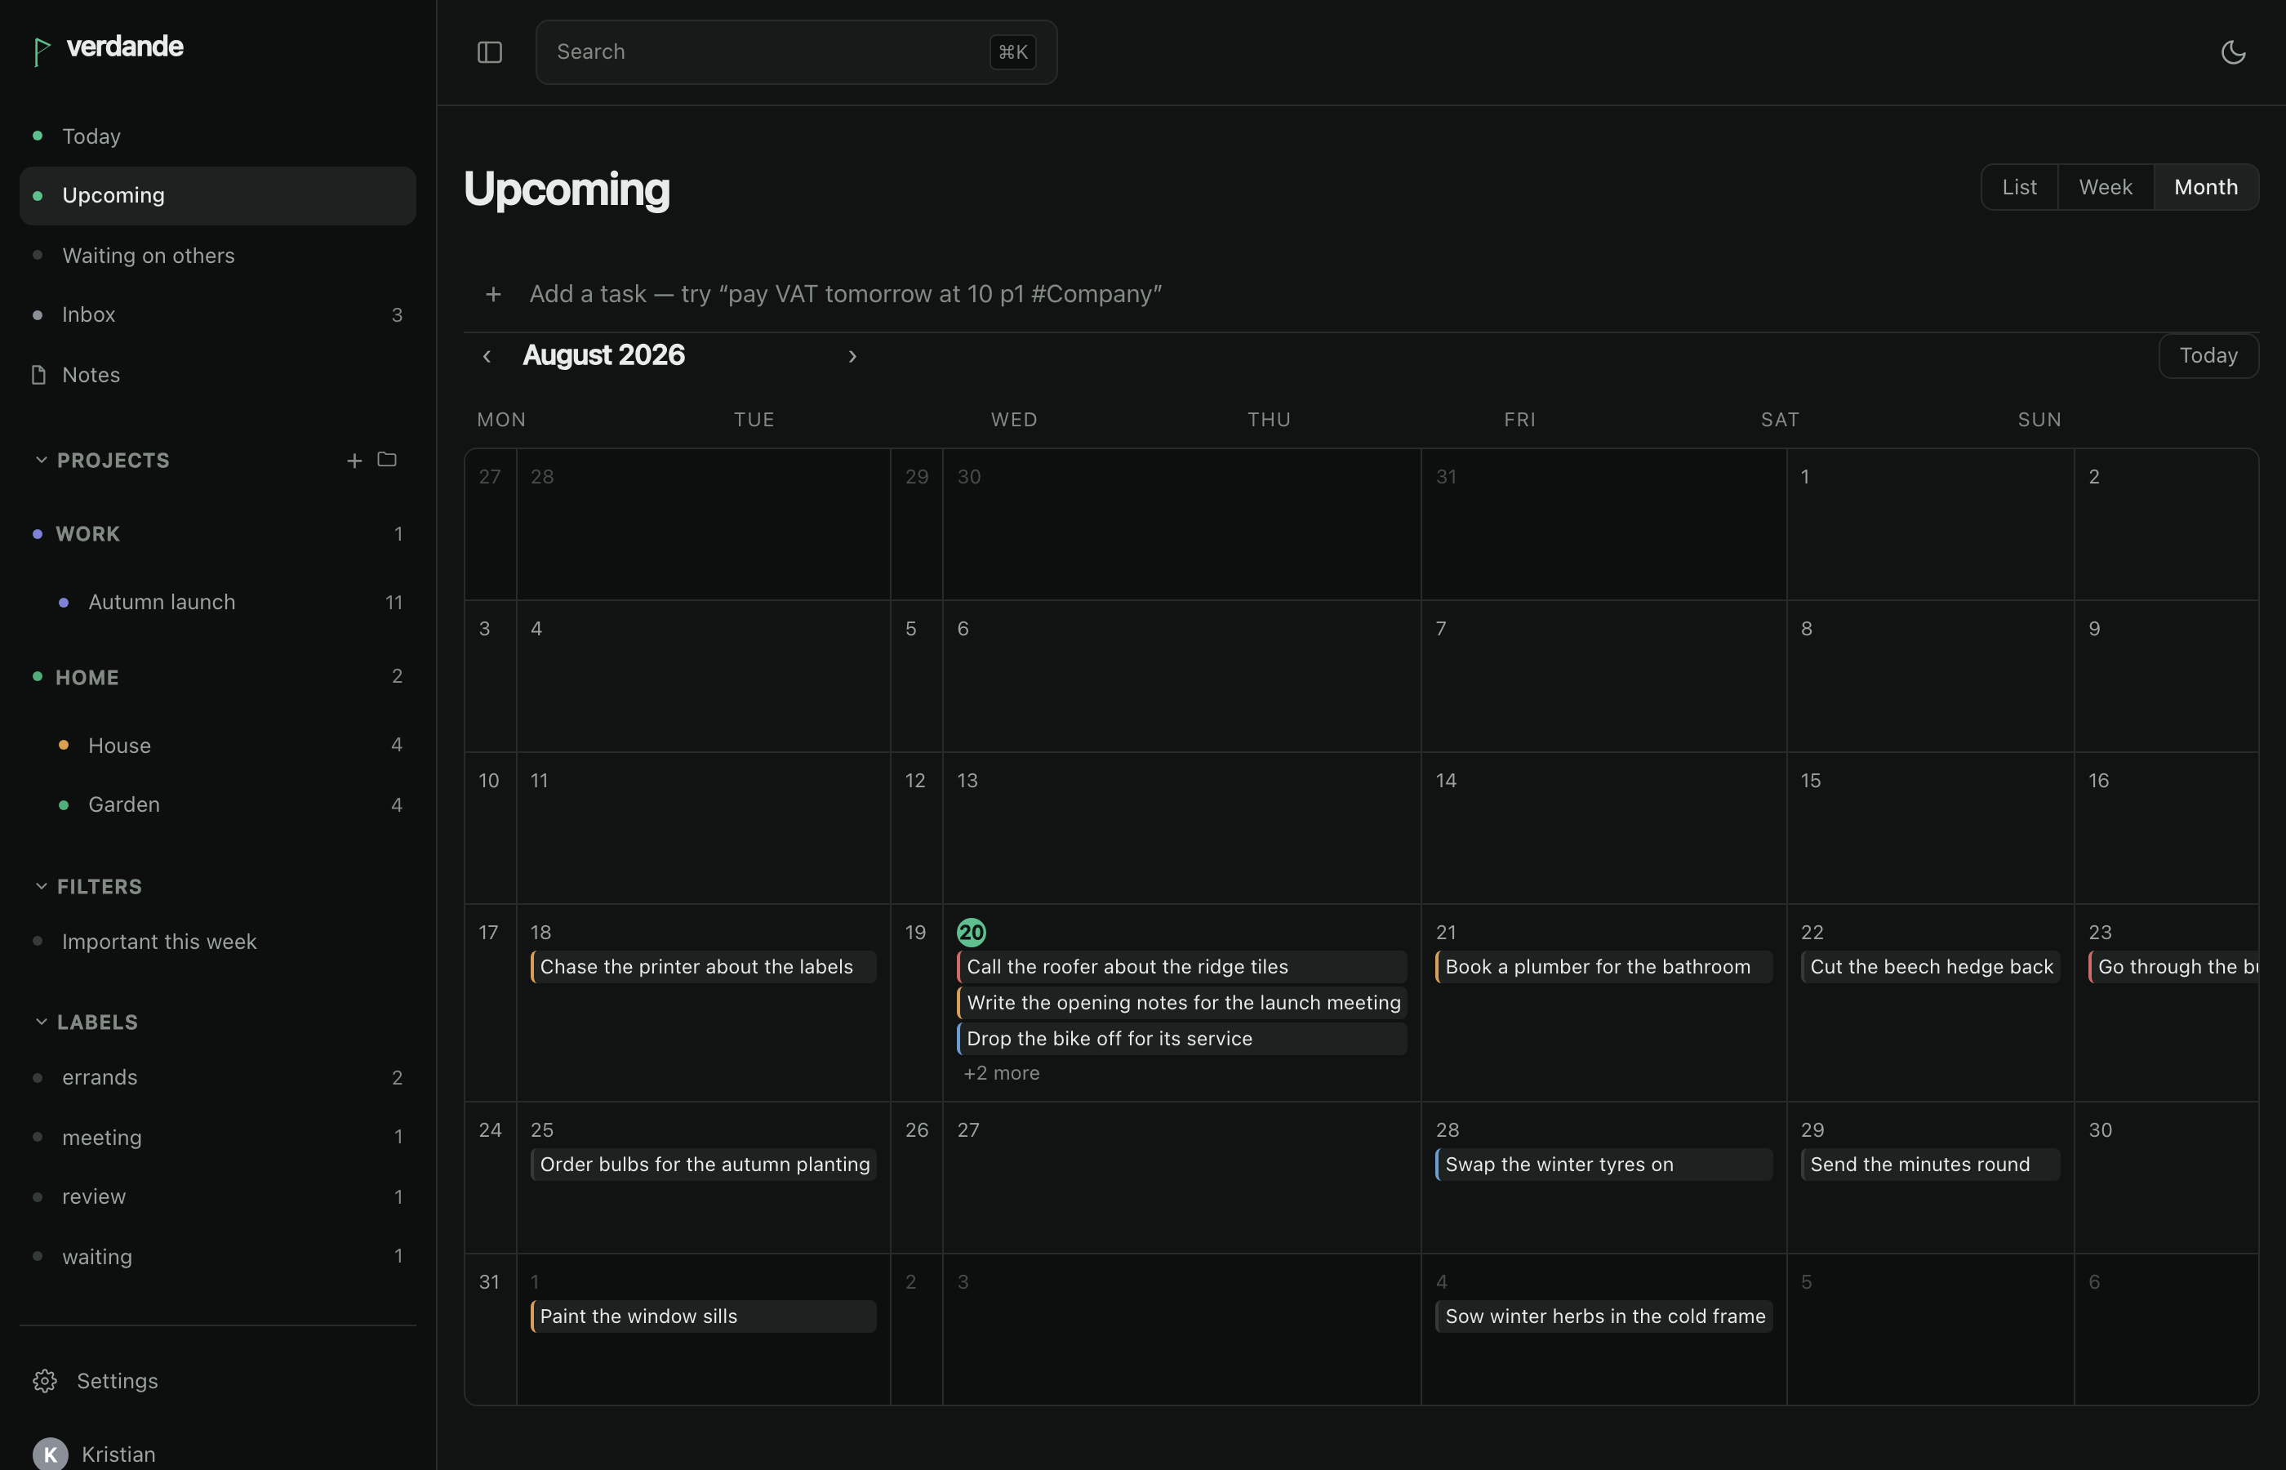The height and width of the screenshot is (1470, 2286).
Task: Click the ⌘K shortcut badge
Action: click(x=1012, y=52)
